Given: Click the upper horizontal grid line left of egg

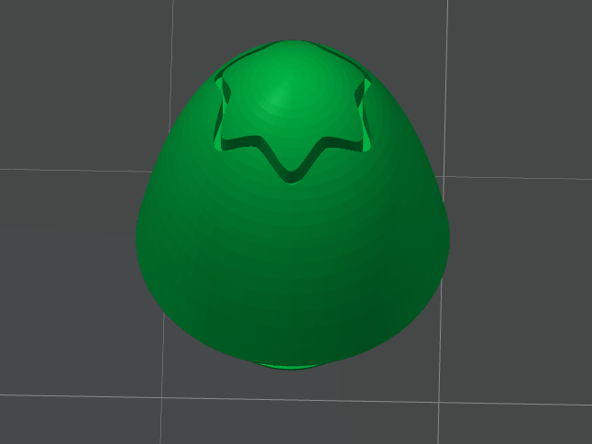Looking at the screenshot, I should tap(75, 171).
